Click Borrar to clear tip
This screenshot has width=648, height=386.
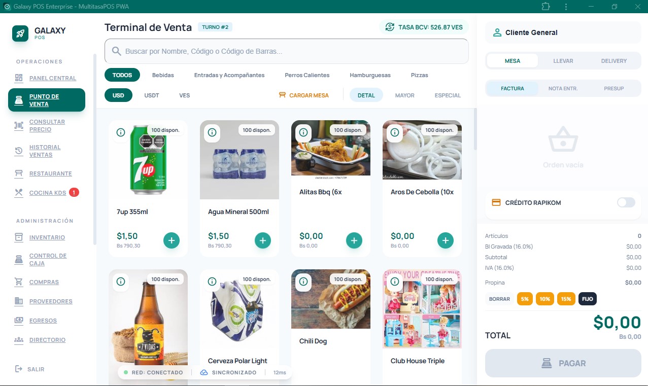(499, 299)
